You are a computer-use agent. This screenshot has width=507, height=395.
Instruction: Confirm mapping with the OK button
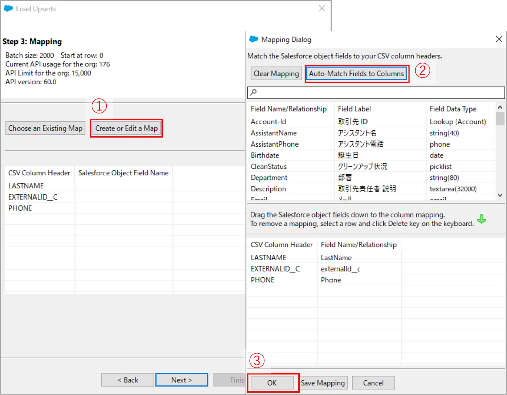coord(272,383)
